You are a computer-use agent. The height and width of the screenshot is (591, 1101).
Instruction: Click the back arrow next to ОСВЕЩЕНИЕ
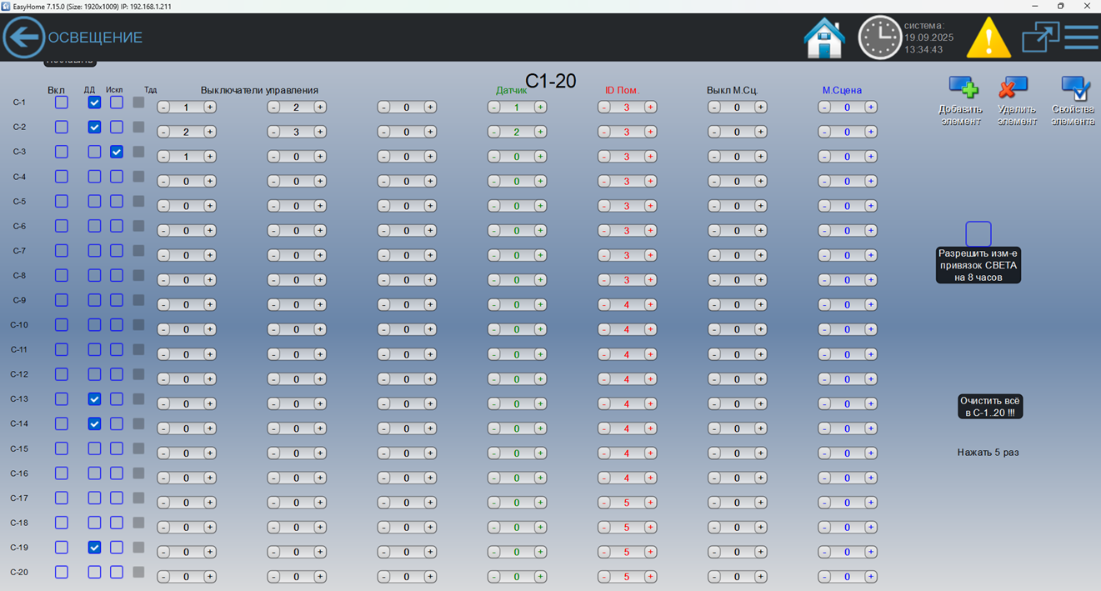(23, 38)
